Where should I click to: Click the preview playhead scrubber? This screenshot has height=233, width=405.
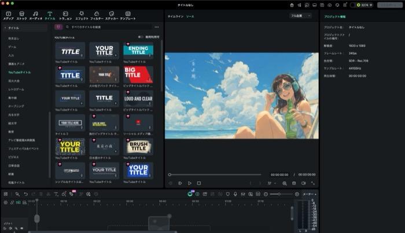[x=170, y=175]
